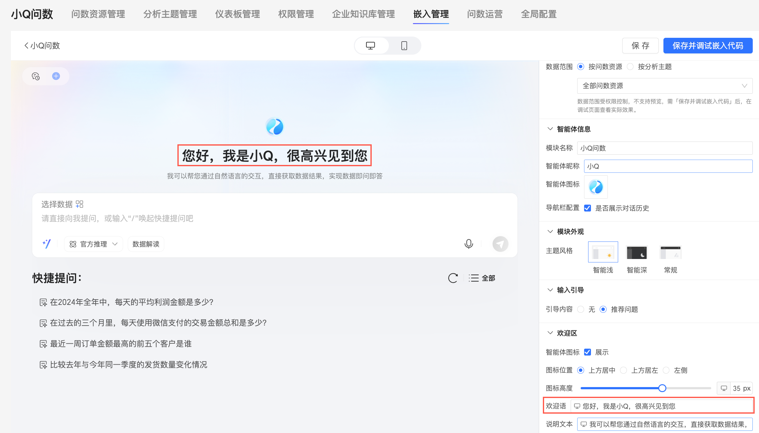Open the 问数运营 tab
The height and width of the screenshot is (433, 759).
[x=485, y=14]
